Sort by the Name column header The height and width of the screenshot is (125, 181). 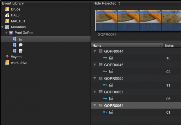click(x=127, y=45)
